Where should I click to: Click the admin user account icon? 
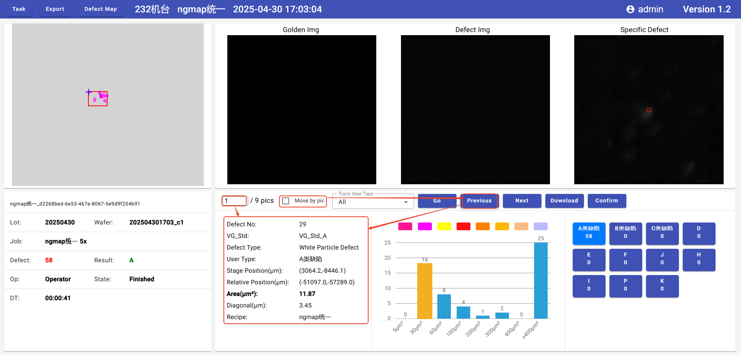(630, 9)
